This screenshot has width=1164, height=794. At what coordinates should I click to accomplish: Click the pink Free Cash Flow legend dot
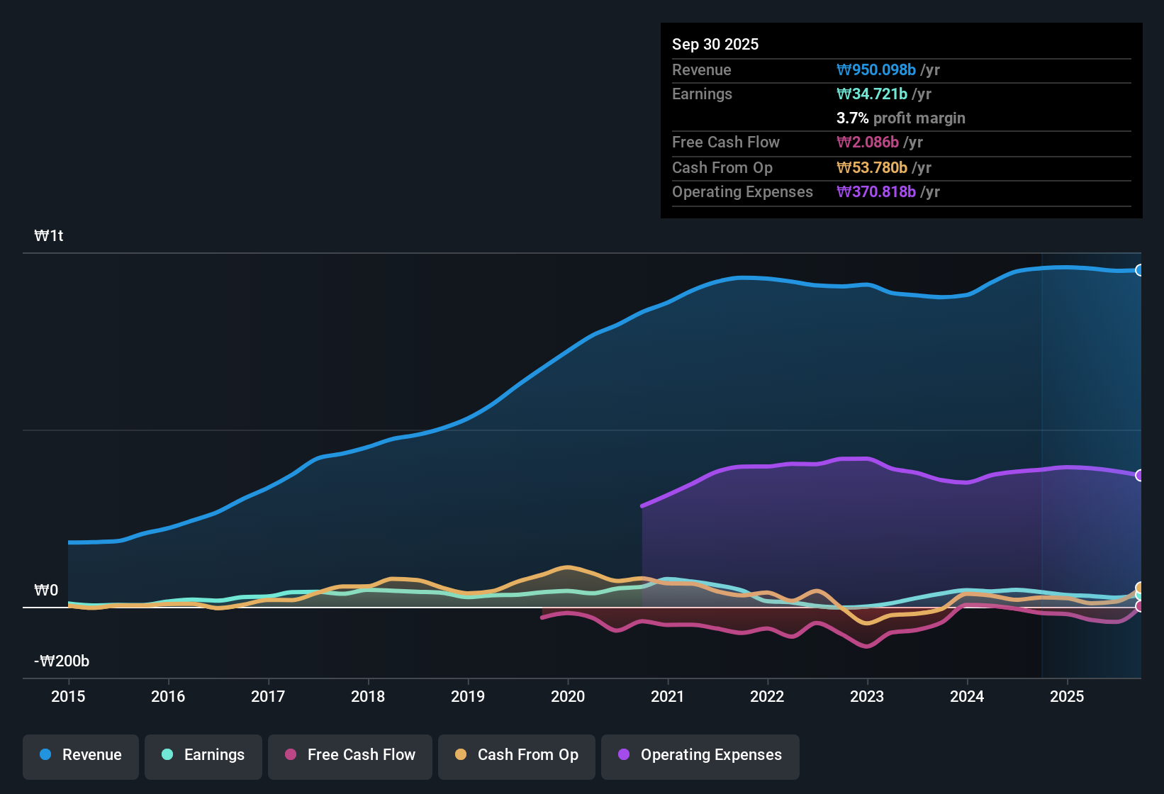(x=290, y=755)
